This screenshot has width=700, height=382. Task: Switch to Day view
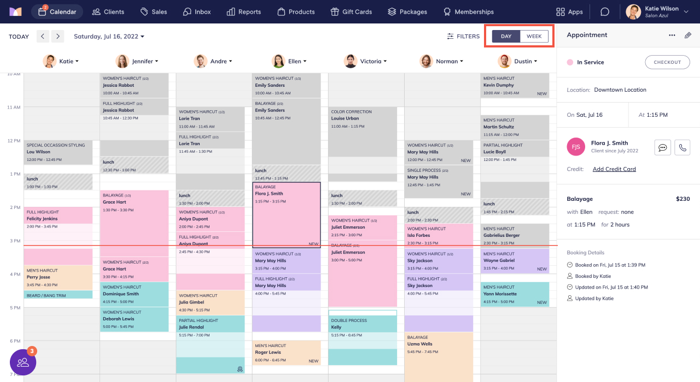pos(506,37)
